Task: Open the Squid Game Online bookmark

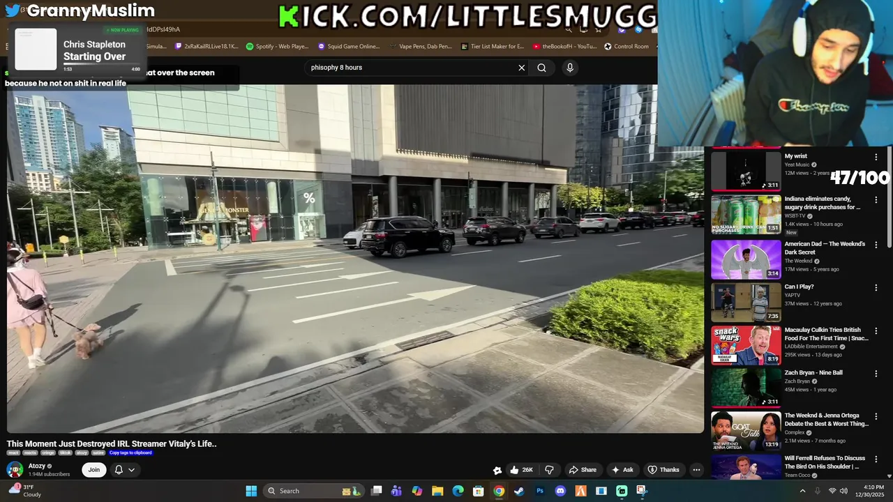Action: pos(349,47)
